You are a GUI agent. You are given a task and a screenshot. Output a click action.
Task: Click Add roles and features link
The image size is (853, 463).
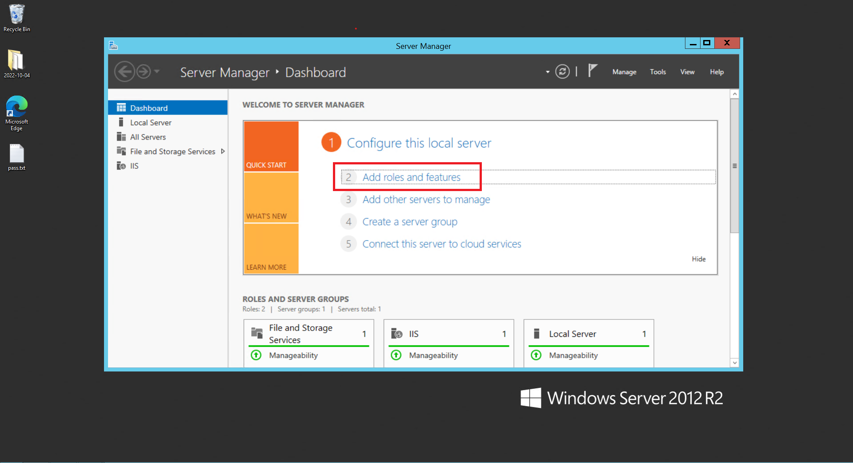coord(412,177)
